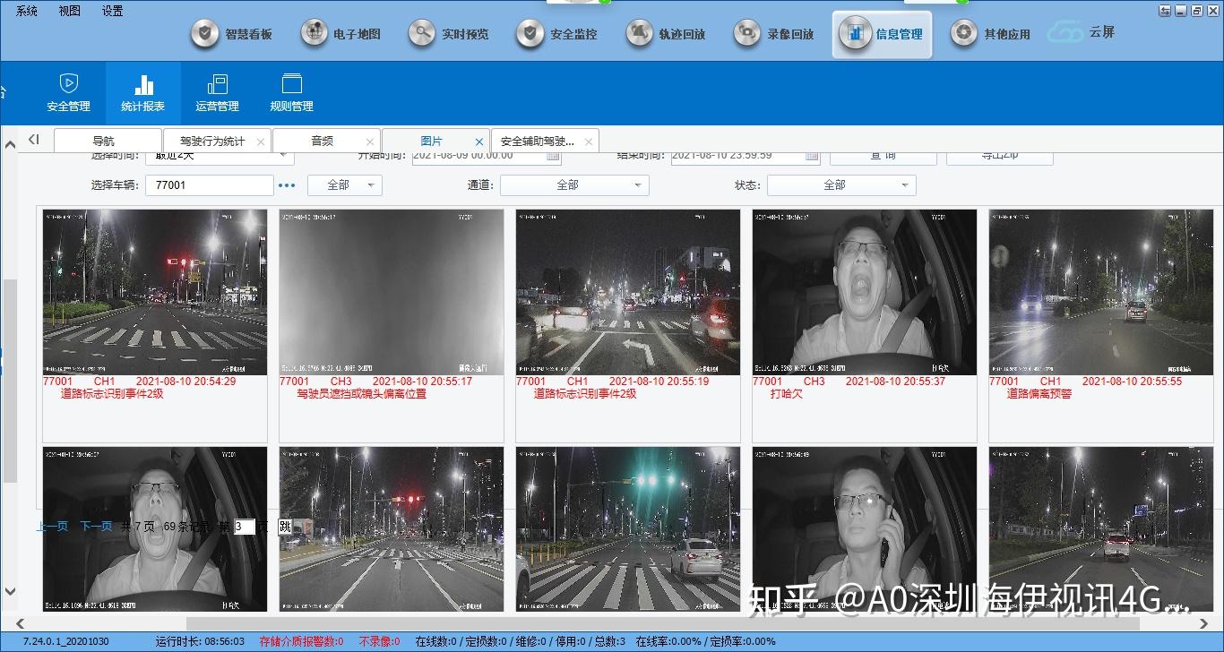The height and width of the screenshot is (652, 1224).
Task: Close the 驾驶行为统计 tab
Action: click(261, 142)
